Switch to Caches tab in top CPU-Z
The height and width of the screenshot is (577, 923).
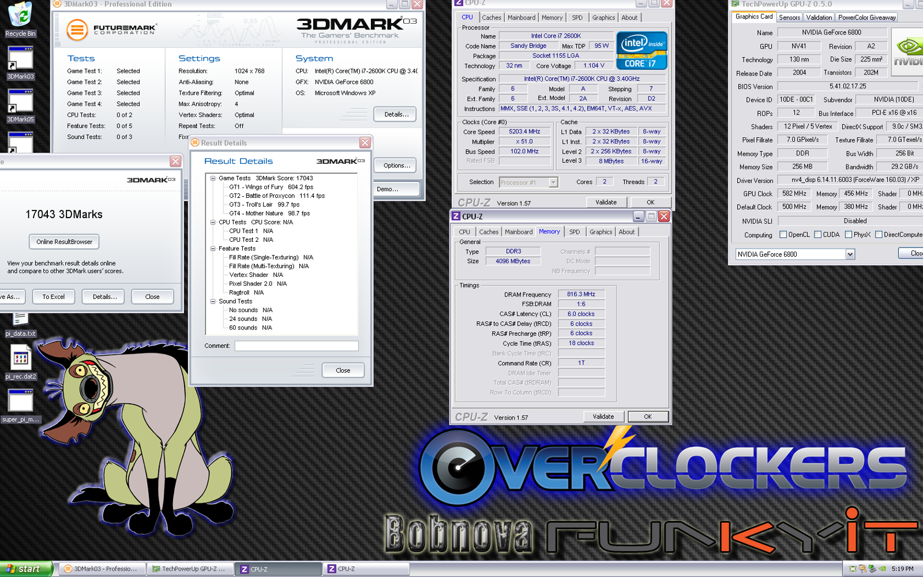[491, 18]
